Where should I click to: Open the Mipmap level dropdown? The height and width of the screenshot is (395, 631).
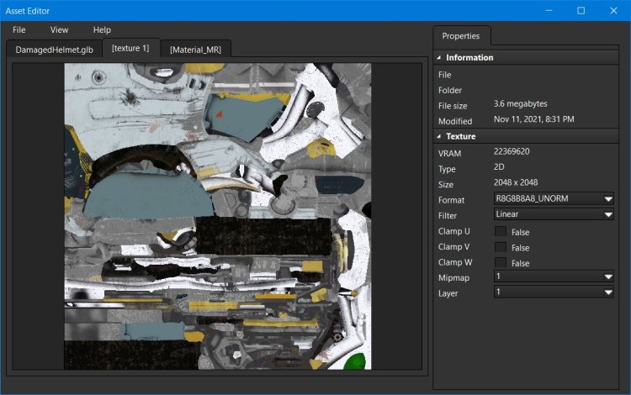(554, 276)
